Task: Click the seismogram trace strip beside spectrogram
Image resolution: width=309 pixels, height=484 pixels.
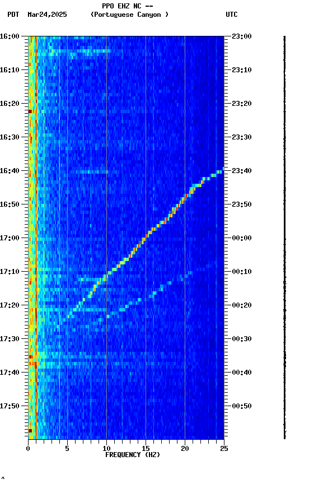Action: pyautogui.click(x=284, y=238)
